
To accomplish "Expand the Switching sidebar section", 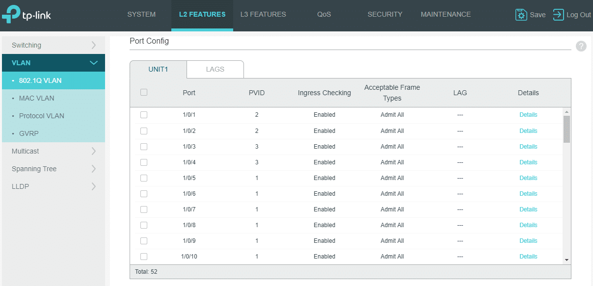I will pyautogui.click(x=54, y=45).
